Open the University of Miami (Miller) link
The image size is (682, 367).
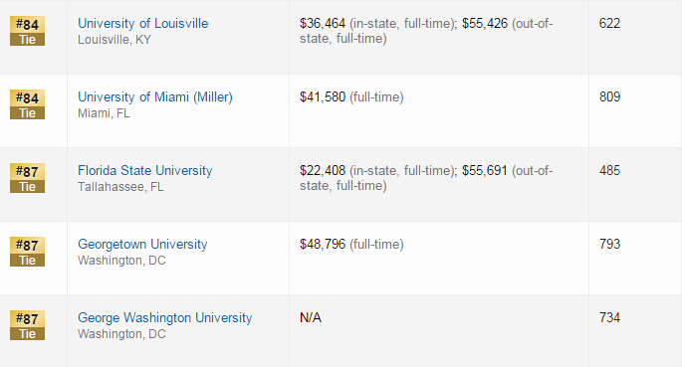[x=155, y=96]
